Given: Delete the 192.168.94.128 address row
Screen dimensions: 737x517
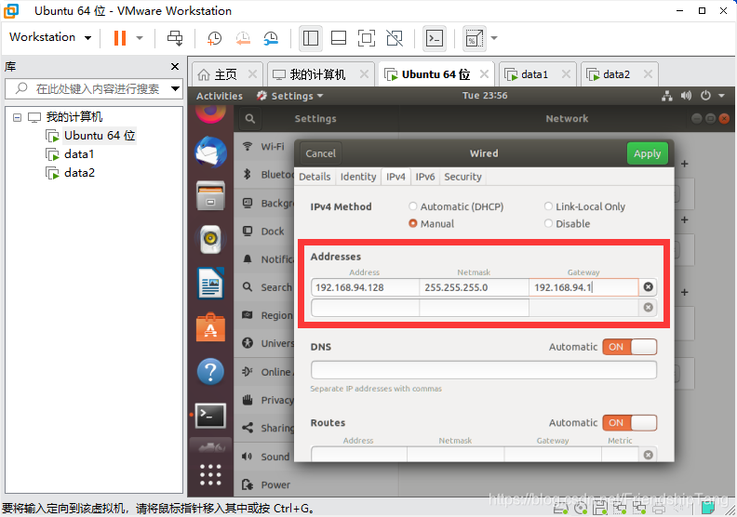Looking at the screenshot, I should click(x=649, y=287).
